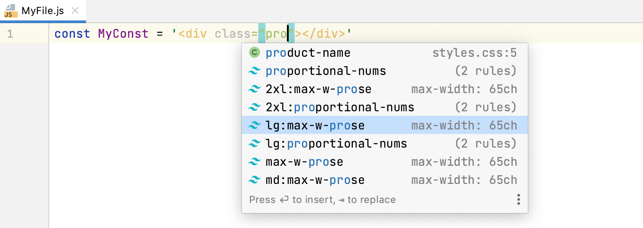The width and height of the screenshot is (643, 228).
Task: Choose the md:max-w-prose suggestion
Action: tap(315, 180)
